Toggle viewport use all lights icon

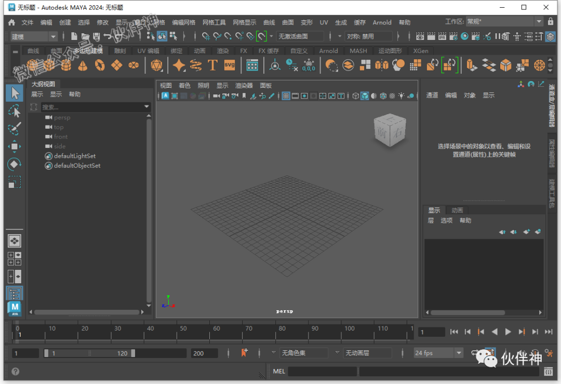[x=402, y=96]
